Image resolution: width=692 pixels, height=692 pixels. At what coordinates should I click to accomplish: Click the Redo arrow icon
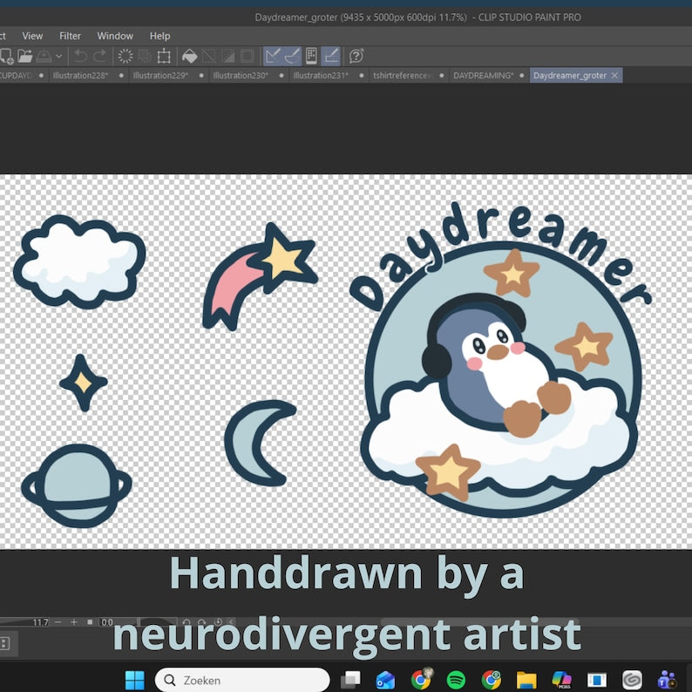pyautogui.click(x=100, y=56)
